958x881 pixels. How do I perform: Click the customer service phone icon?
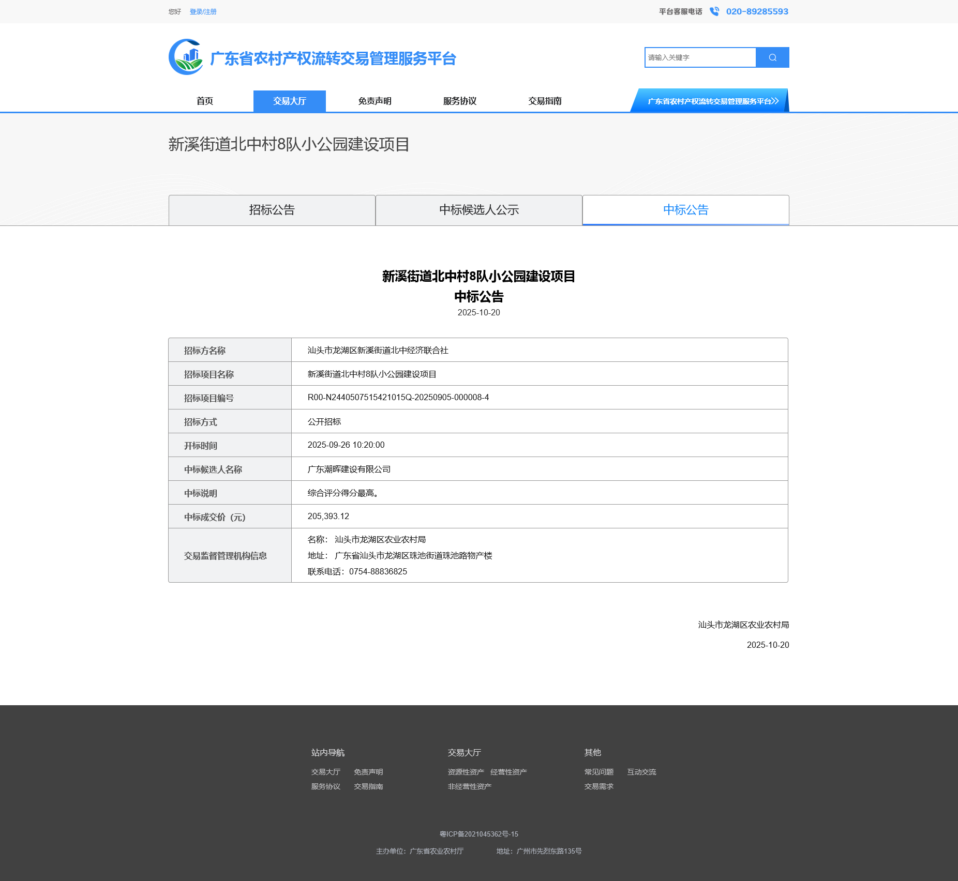(714, 11)
